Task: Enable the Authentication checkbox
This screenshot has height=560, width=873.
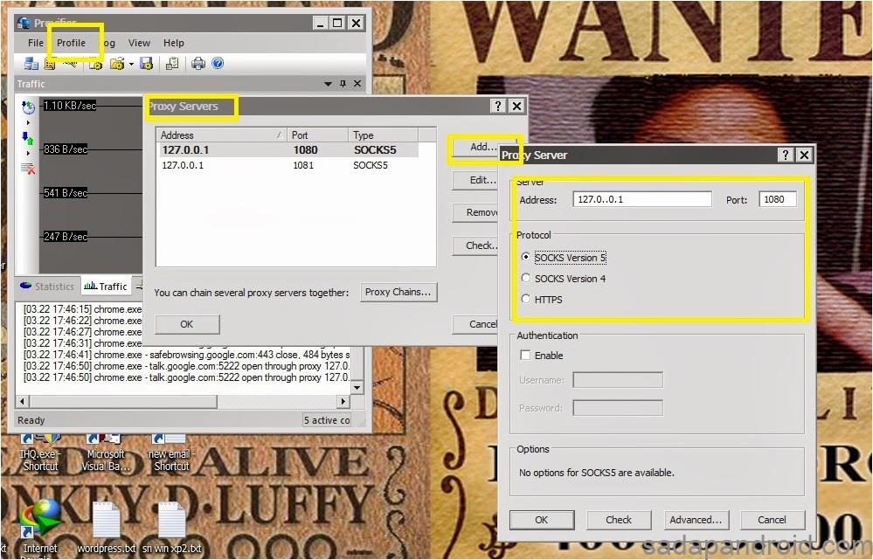Action: coord(525,356)
